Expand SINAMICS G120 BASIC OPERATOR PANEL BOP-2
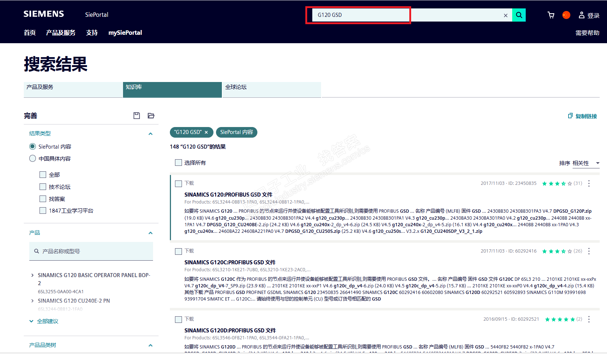Viewport: 607px width, 354px height. [32, 275]
